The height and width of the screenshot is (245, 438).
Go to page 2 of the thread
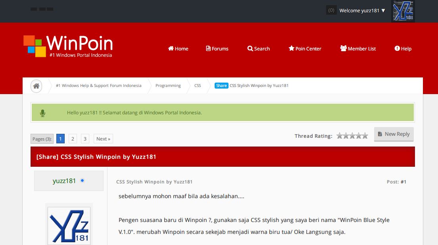tap(73, 139)
